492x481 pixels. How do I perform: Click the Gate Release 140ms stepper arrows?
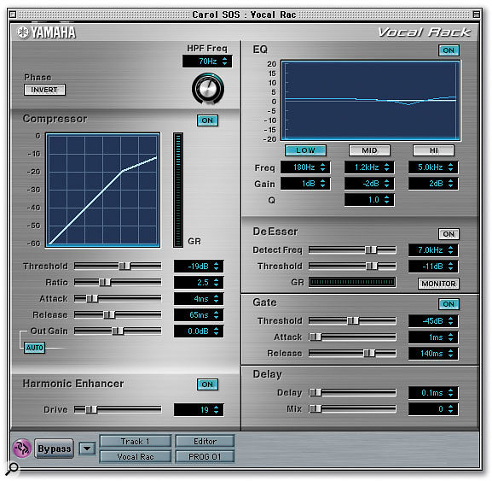[x=450, y=354]
